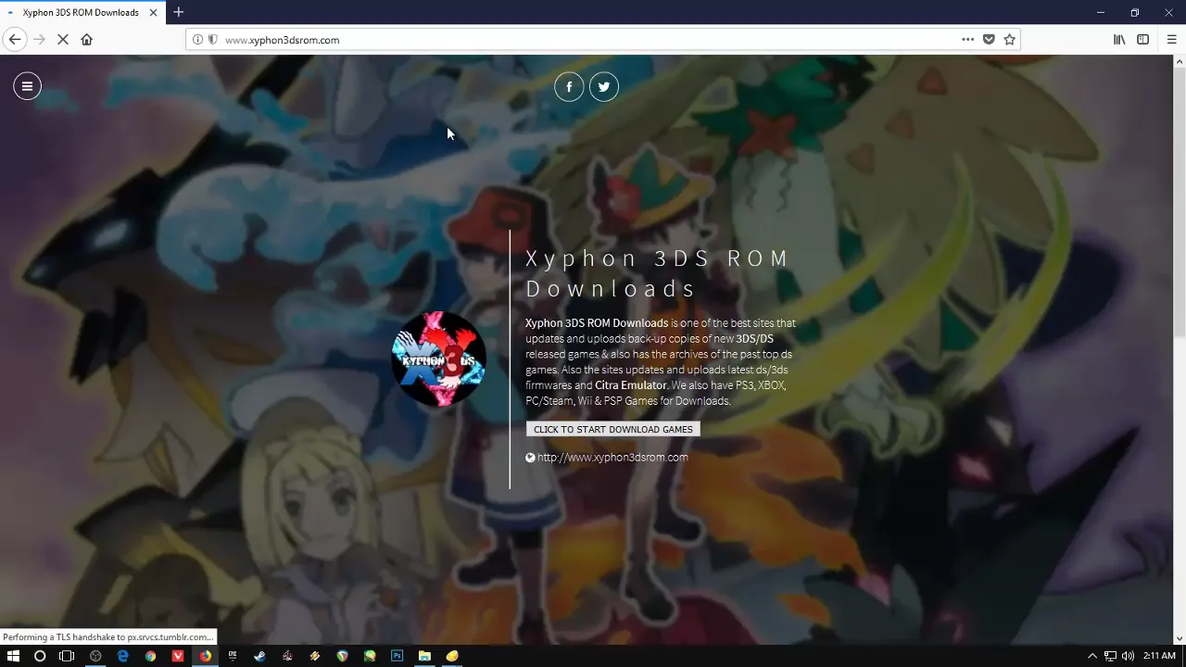This screenshot has width=1186, height=667.
Task: Open the Twitter social link icon
Action: 604,87
